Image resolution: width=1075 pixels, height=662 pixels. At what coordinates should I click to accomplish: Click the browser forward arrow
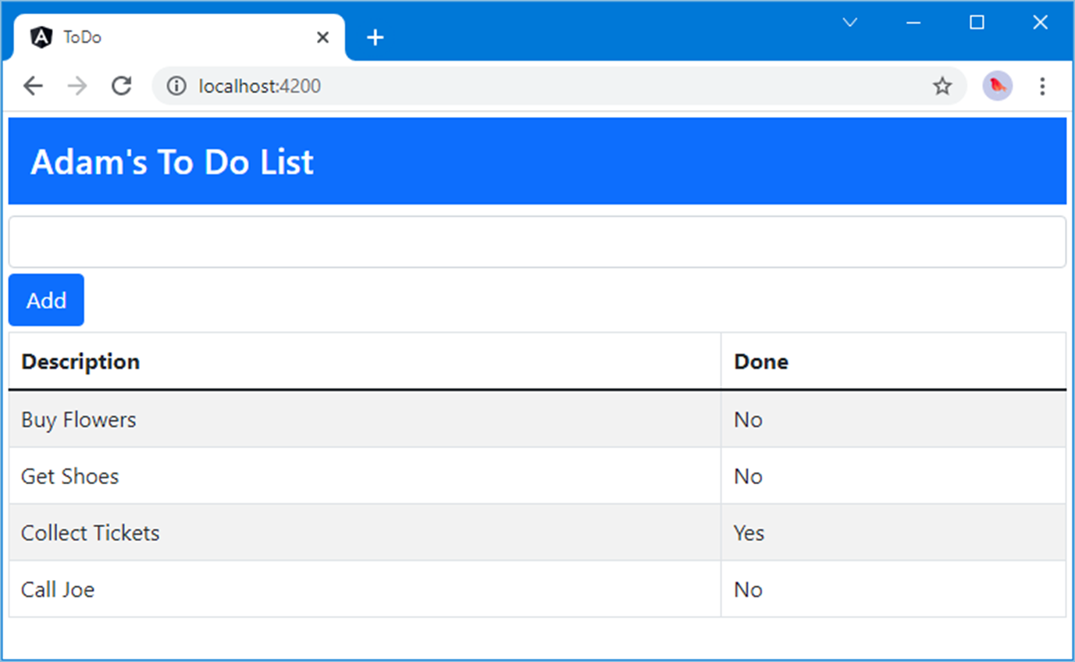click(77, 86)
